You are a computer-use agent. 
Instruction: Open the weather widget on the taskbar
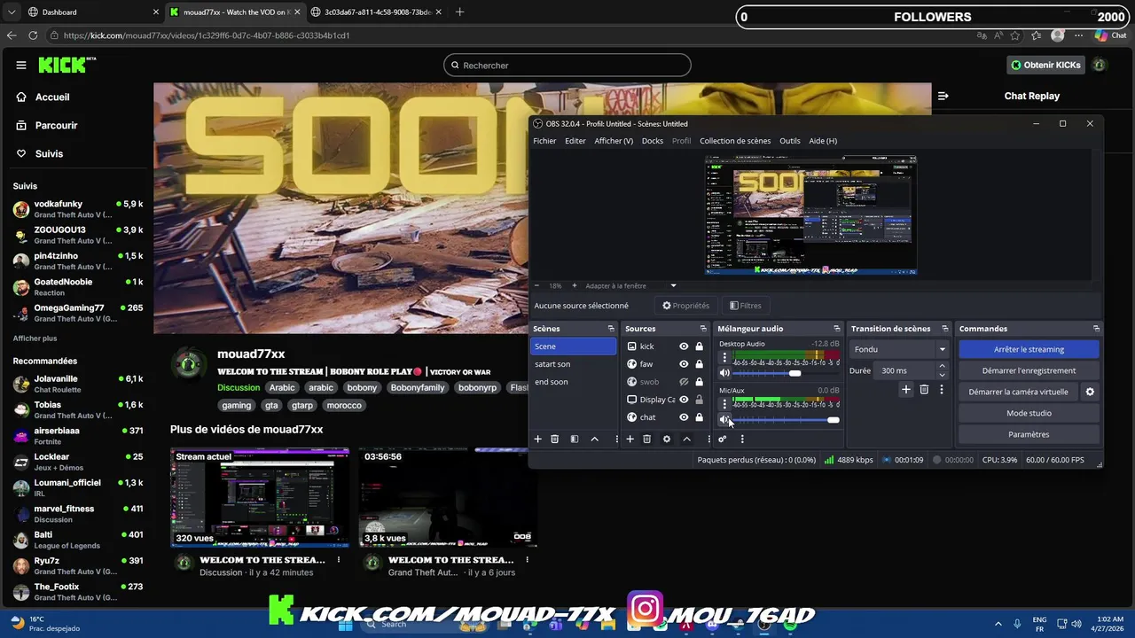point(44,624)
